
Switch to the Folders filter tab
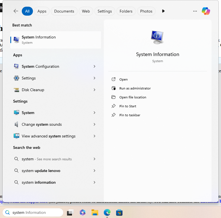126,11
